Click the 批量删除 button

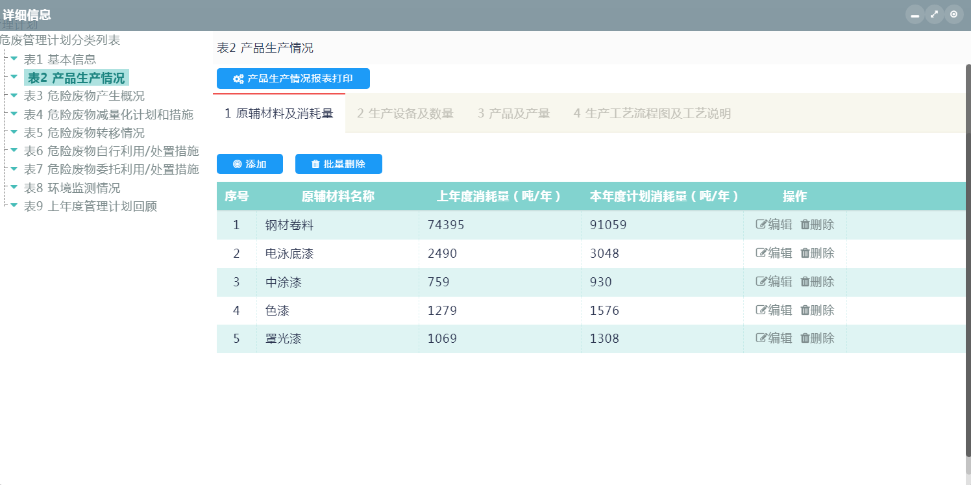pos(339,164)
